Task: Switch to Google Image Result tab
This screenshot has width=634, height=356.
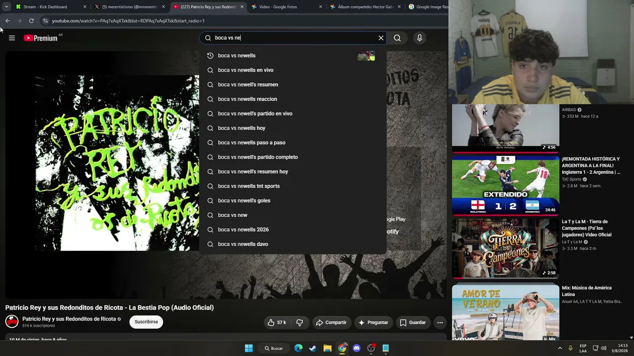Action: point(428,7)
